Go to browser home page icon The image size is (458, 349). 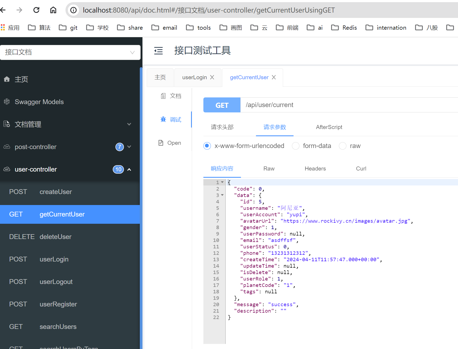[53, 10]
